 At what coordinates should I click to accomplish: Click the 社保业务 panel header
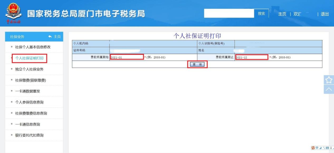click(x=34, y=36)
